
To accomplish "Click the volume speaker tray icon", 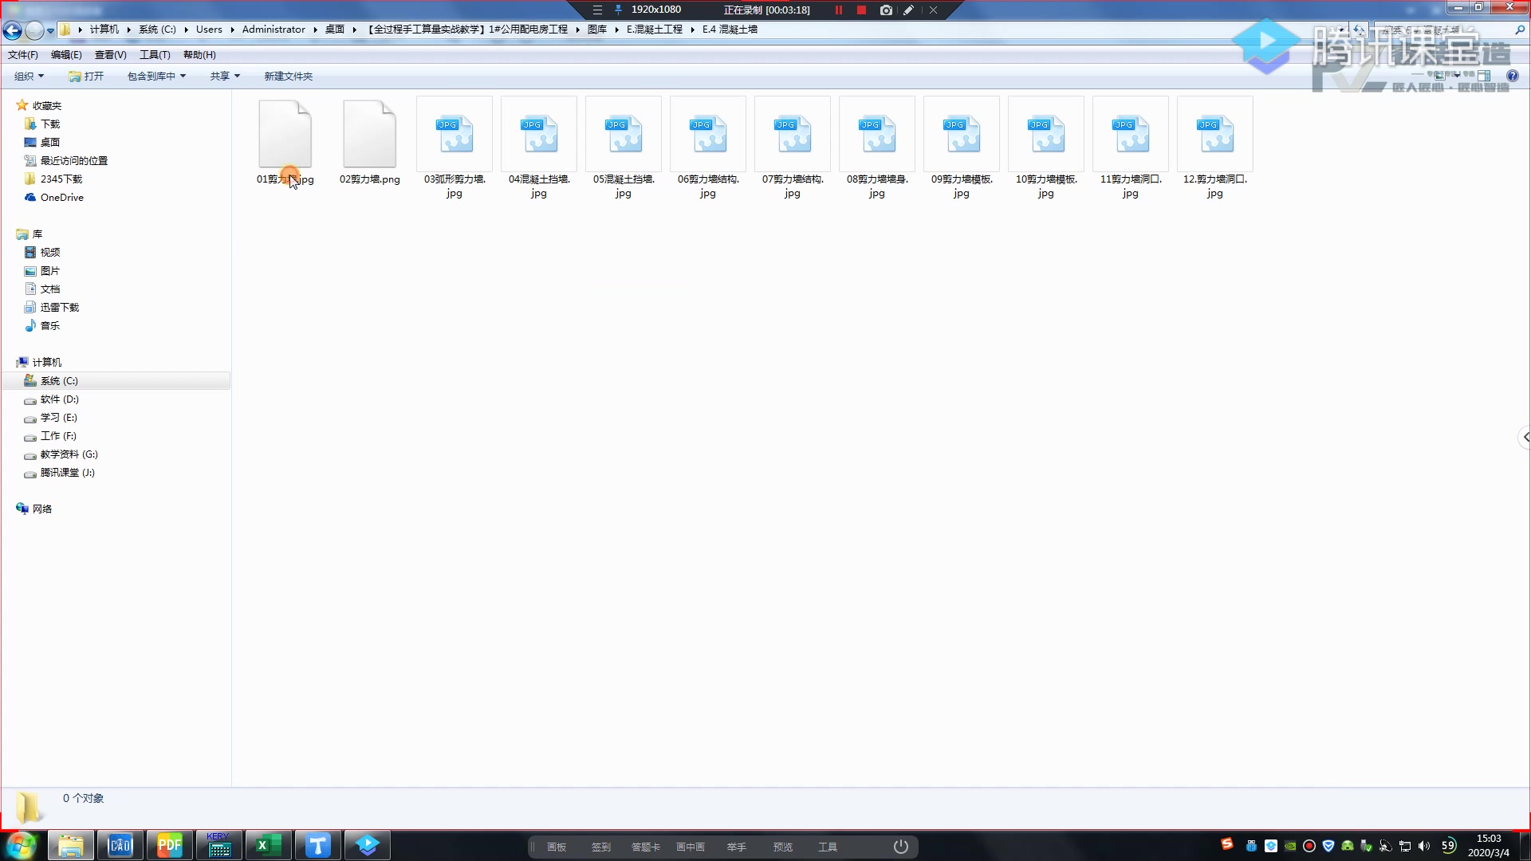I will [1424, 846].
